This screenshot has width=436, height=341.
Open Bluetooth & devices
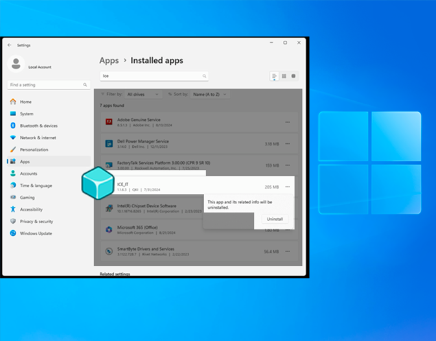click(49, 126)
